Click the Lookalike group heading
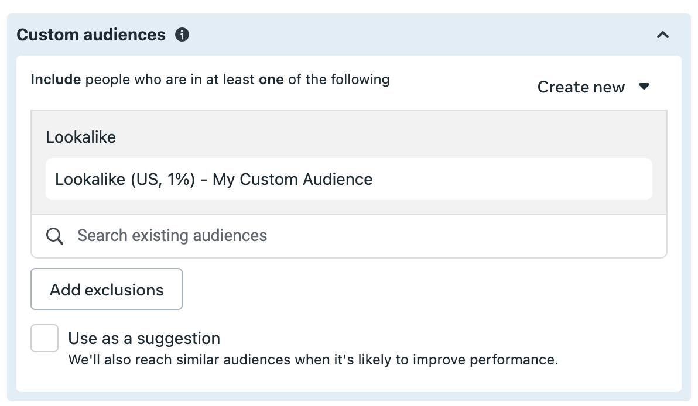Viewport: 698px width, 406px height. point(81,137)
